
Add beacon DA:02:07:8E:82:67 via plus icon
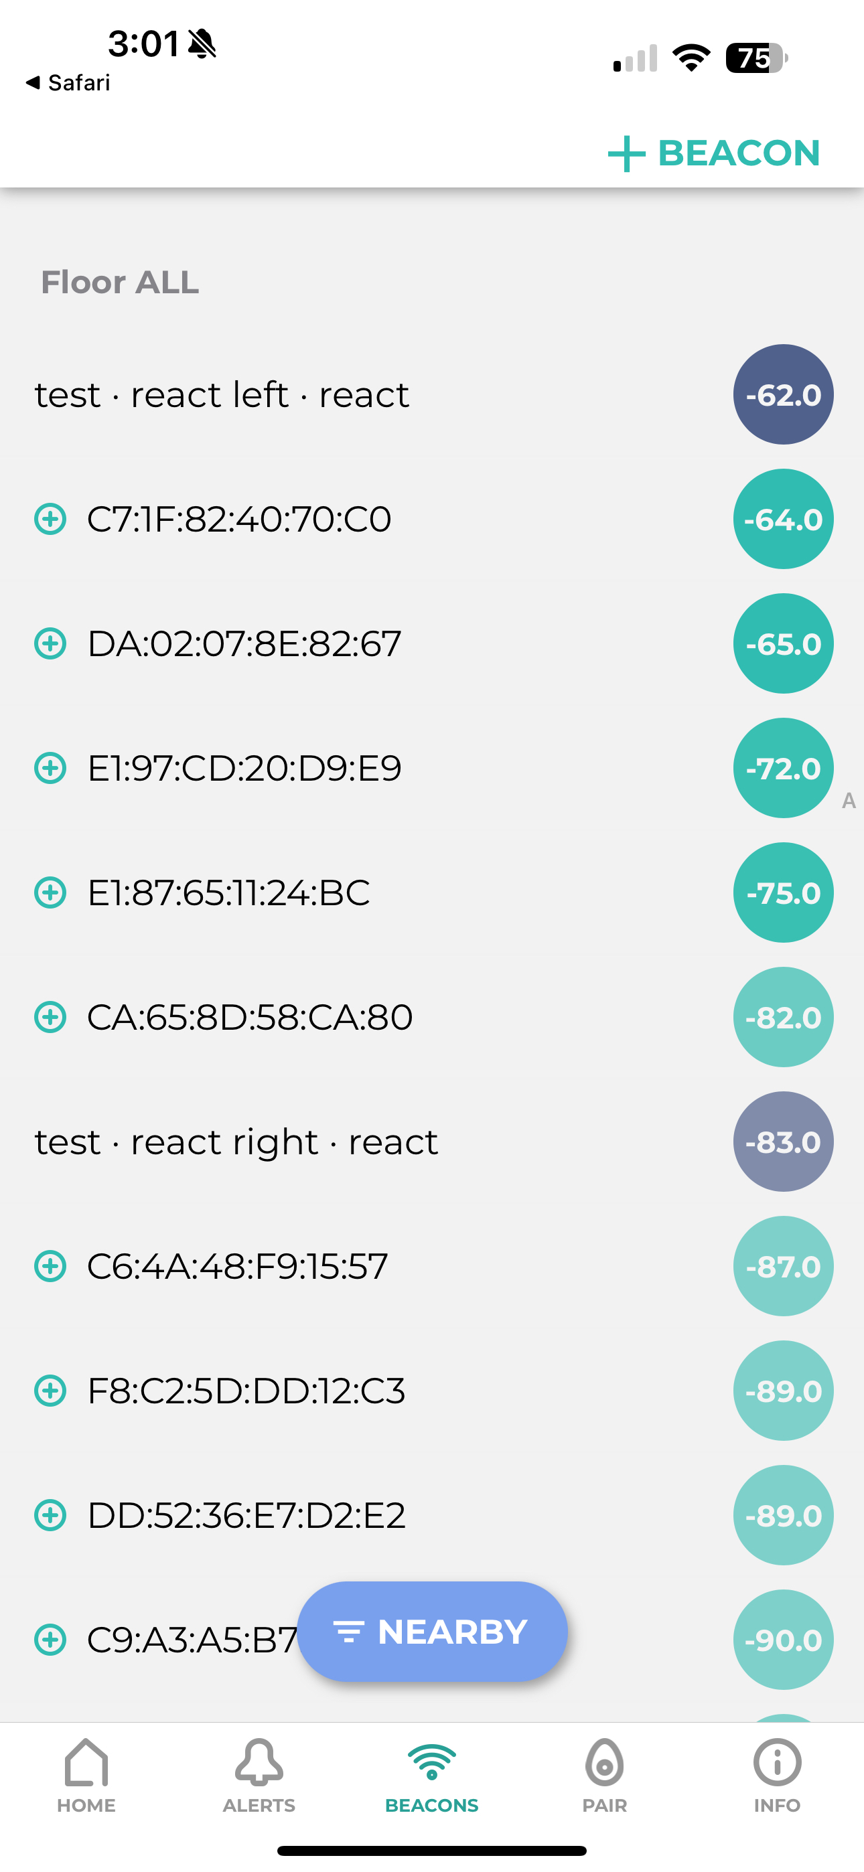point(50,644)
